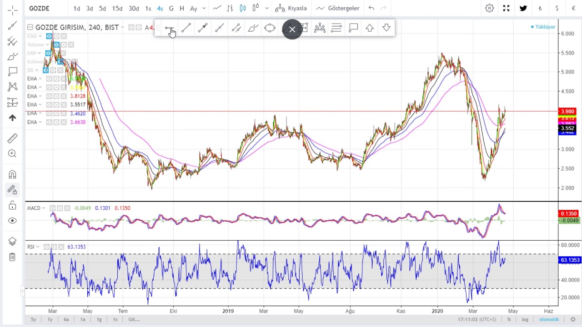The image size is (582, 327).
Task: Expand dropdown of EMA valued 3.6630
Action: (x=40, y=122)
